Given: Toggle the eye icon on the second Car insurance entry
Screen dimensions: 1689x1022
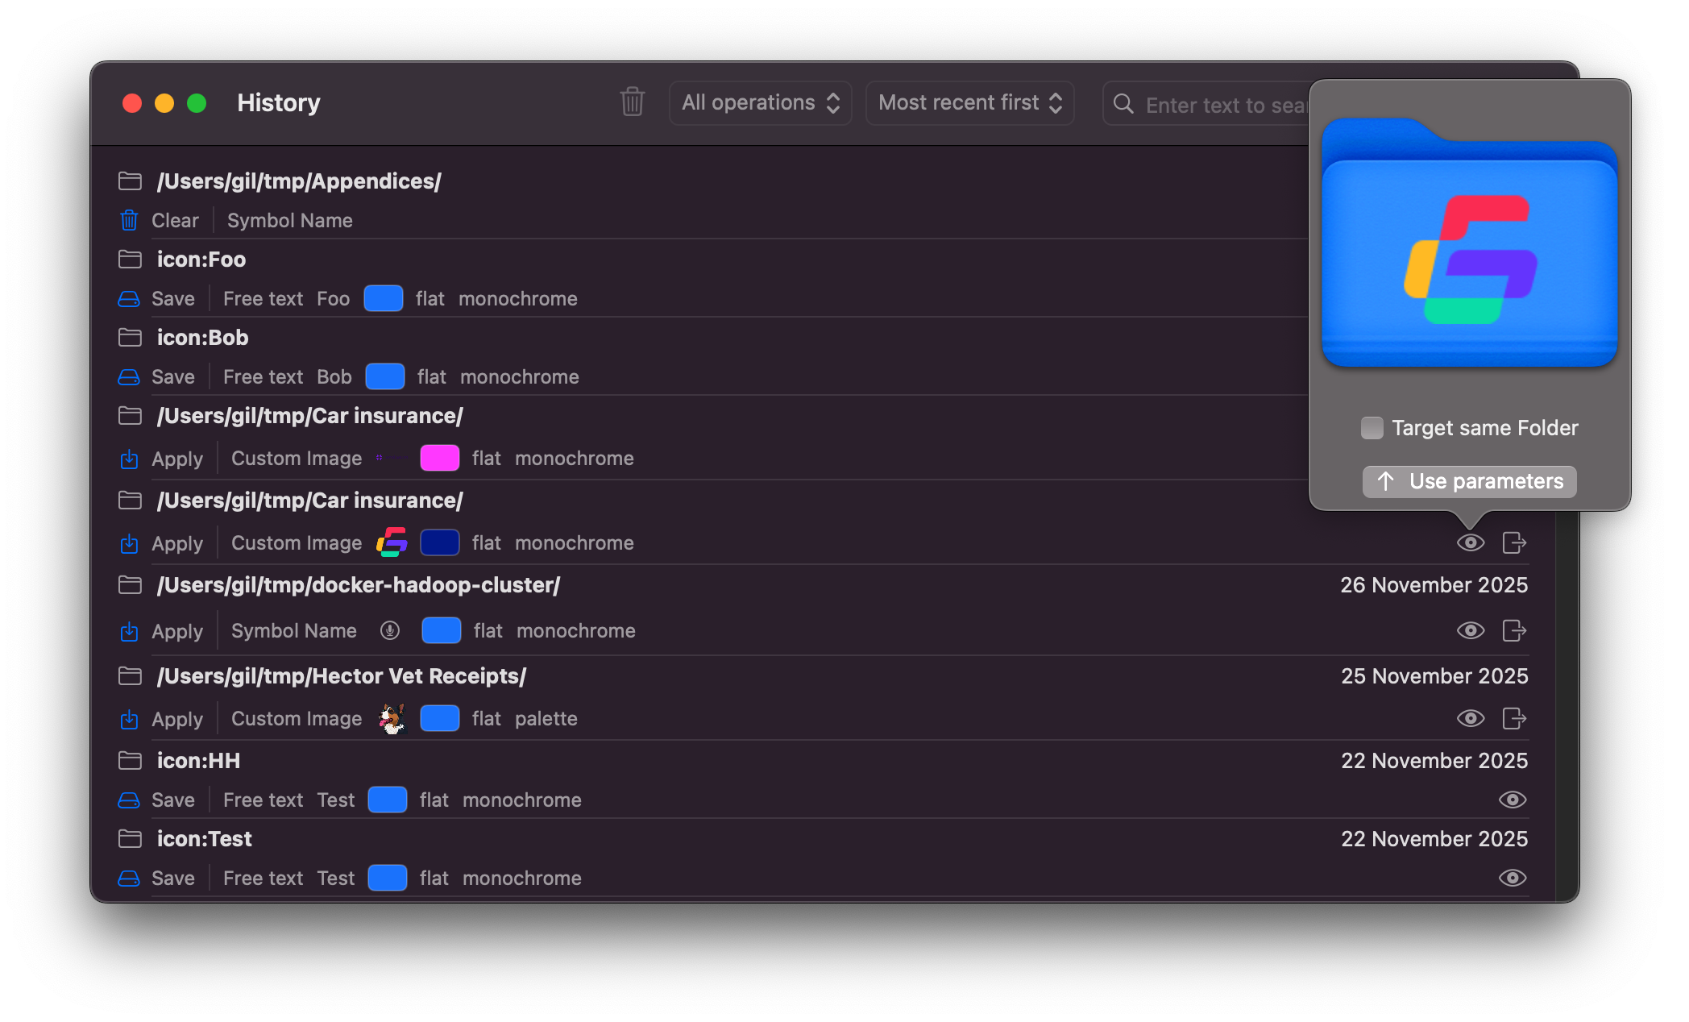Looking at the screenshot, I should point(1470,542).
